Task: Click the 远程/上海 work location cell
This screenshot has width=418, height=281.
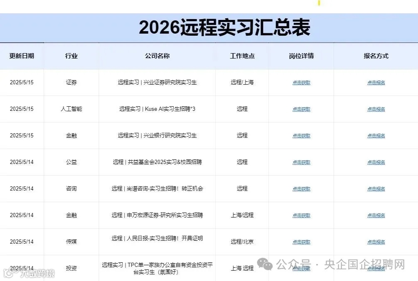Action: pos(242,82)
